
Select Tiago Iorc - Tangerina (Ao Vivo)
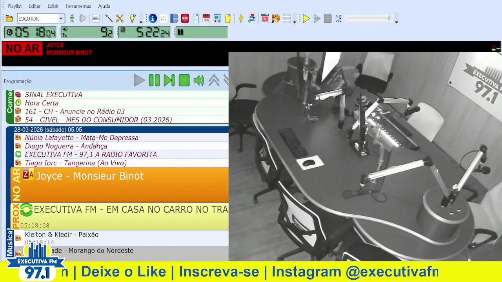click(x=121, y=163)
